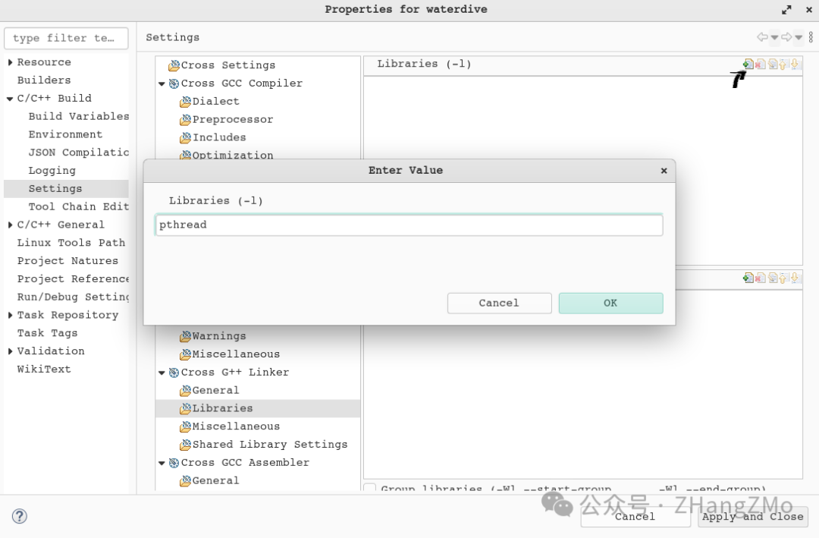Select Logging page

point(52,171)
